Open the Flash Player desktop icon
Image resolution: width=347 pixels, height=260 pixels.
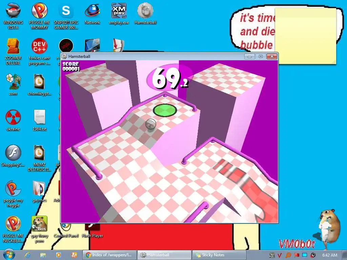[92, 231]
